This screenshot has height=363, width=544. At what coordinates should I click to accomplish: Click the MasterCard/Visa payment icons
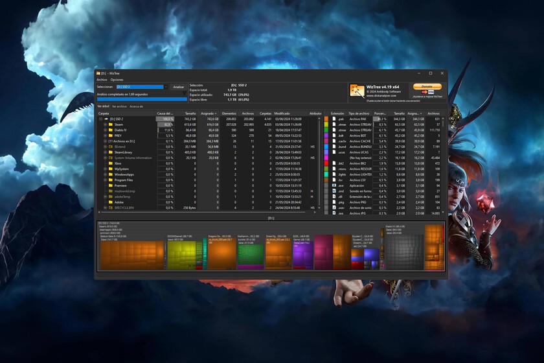(x=427, y=92)
